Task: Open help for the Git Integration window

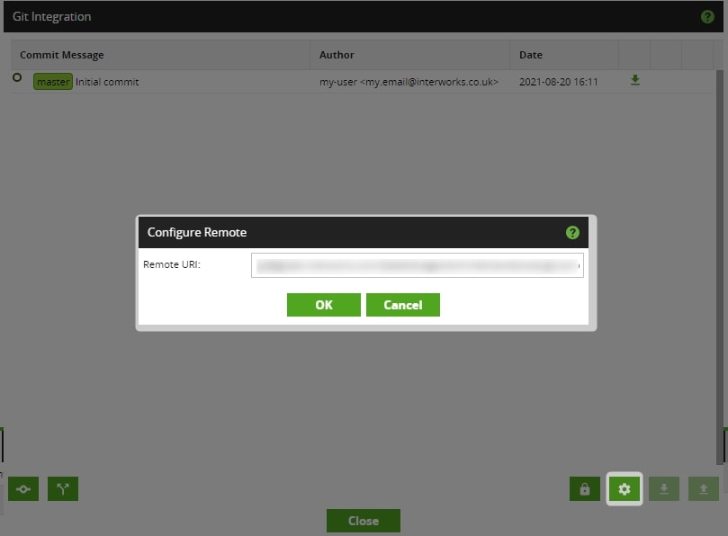Action: tap(707, 17)
